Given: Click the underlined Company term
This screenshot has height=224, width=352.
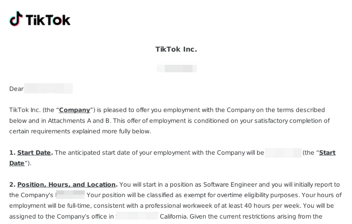Looking at the screenshot, I should pos(75,110).
